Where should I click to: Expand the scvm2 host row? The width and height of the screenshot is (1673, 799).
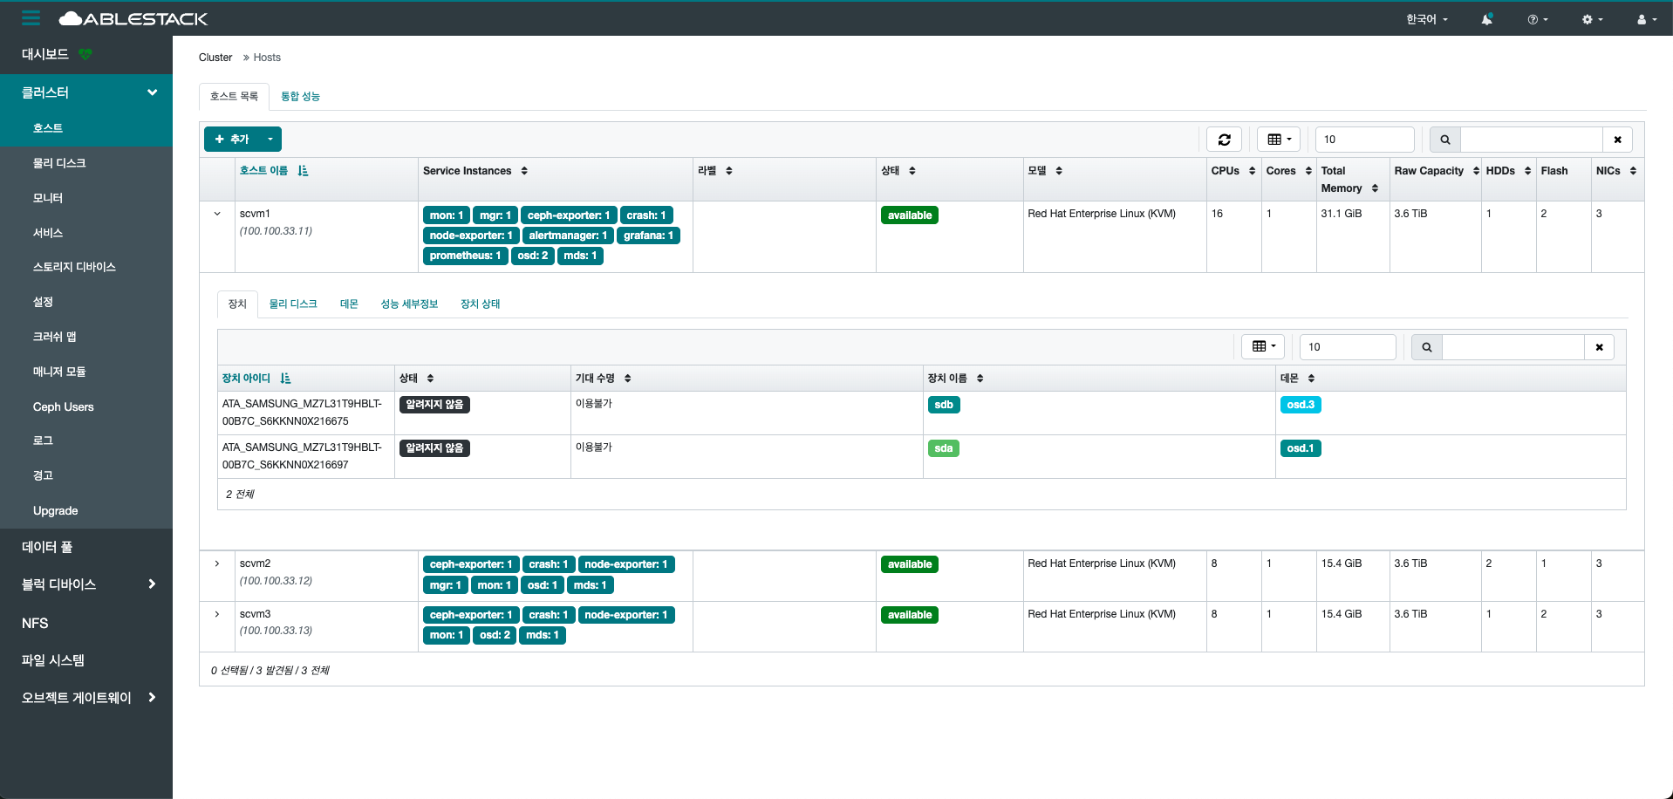coord(217,563)
